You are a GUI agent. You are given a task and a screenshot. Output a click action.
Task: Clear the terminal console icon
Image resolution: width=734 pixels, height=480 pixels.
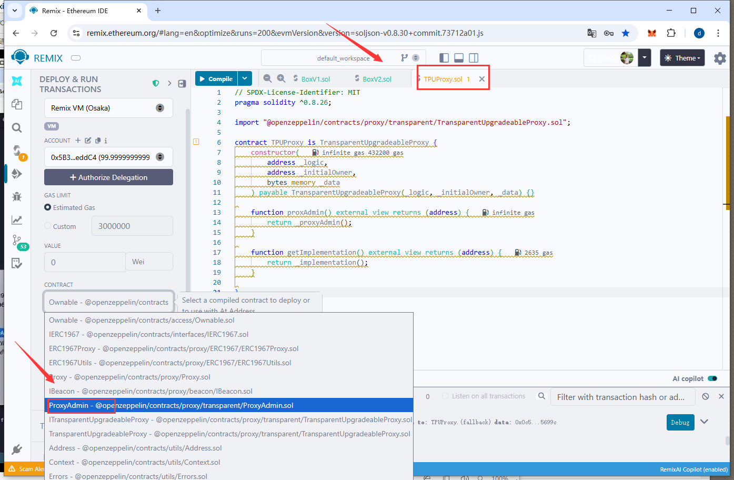(x=706, y=396)
